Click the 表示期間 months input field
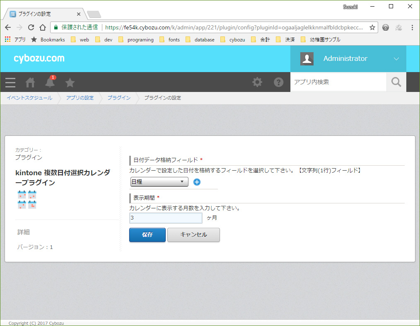Viewport: 420px width, 326px height. point(166,218)
